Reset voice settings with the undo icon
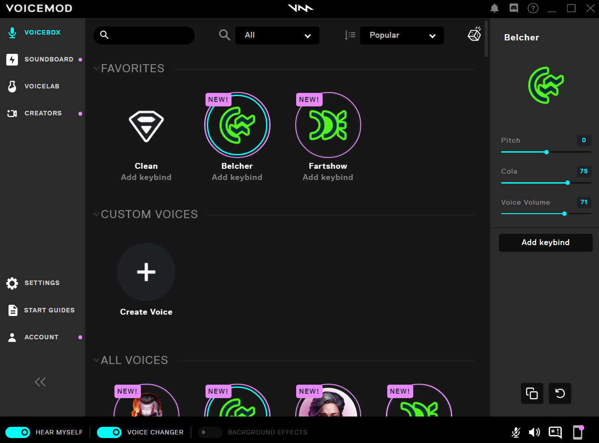Viewport: 599px width, 443px height. pos(560,394)
